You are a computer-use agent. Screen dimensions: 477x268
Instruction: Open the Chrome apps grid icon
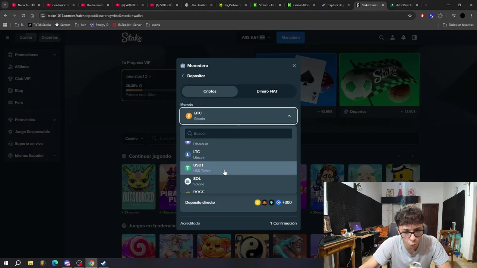point(5,25)
